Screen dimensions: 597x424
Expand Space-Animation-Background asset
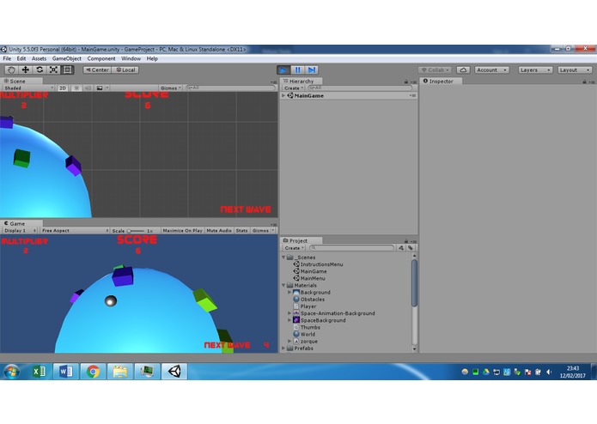coord(289,313)
